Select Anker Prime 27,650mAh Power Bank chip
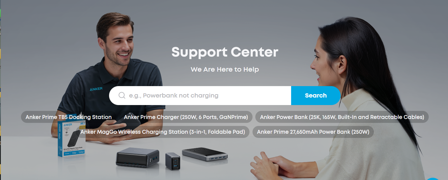This screenshot has height=180, width=448. pyautogui.click(x=313, y=132)
